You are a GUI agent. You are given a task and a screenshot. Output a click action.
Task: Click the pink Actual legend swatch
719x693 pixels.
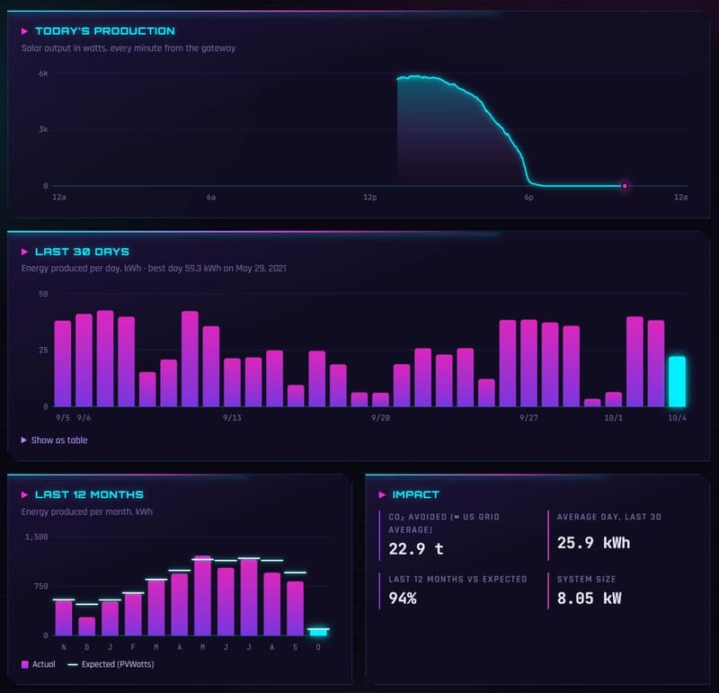click(25, 664)
